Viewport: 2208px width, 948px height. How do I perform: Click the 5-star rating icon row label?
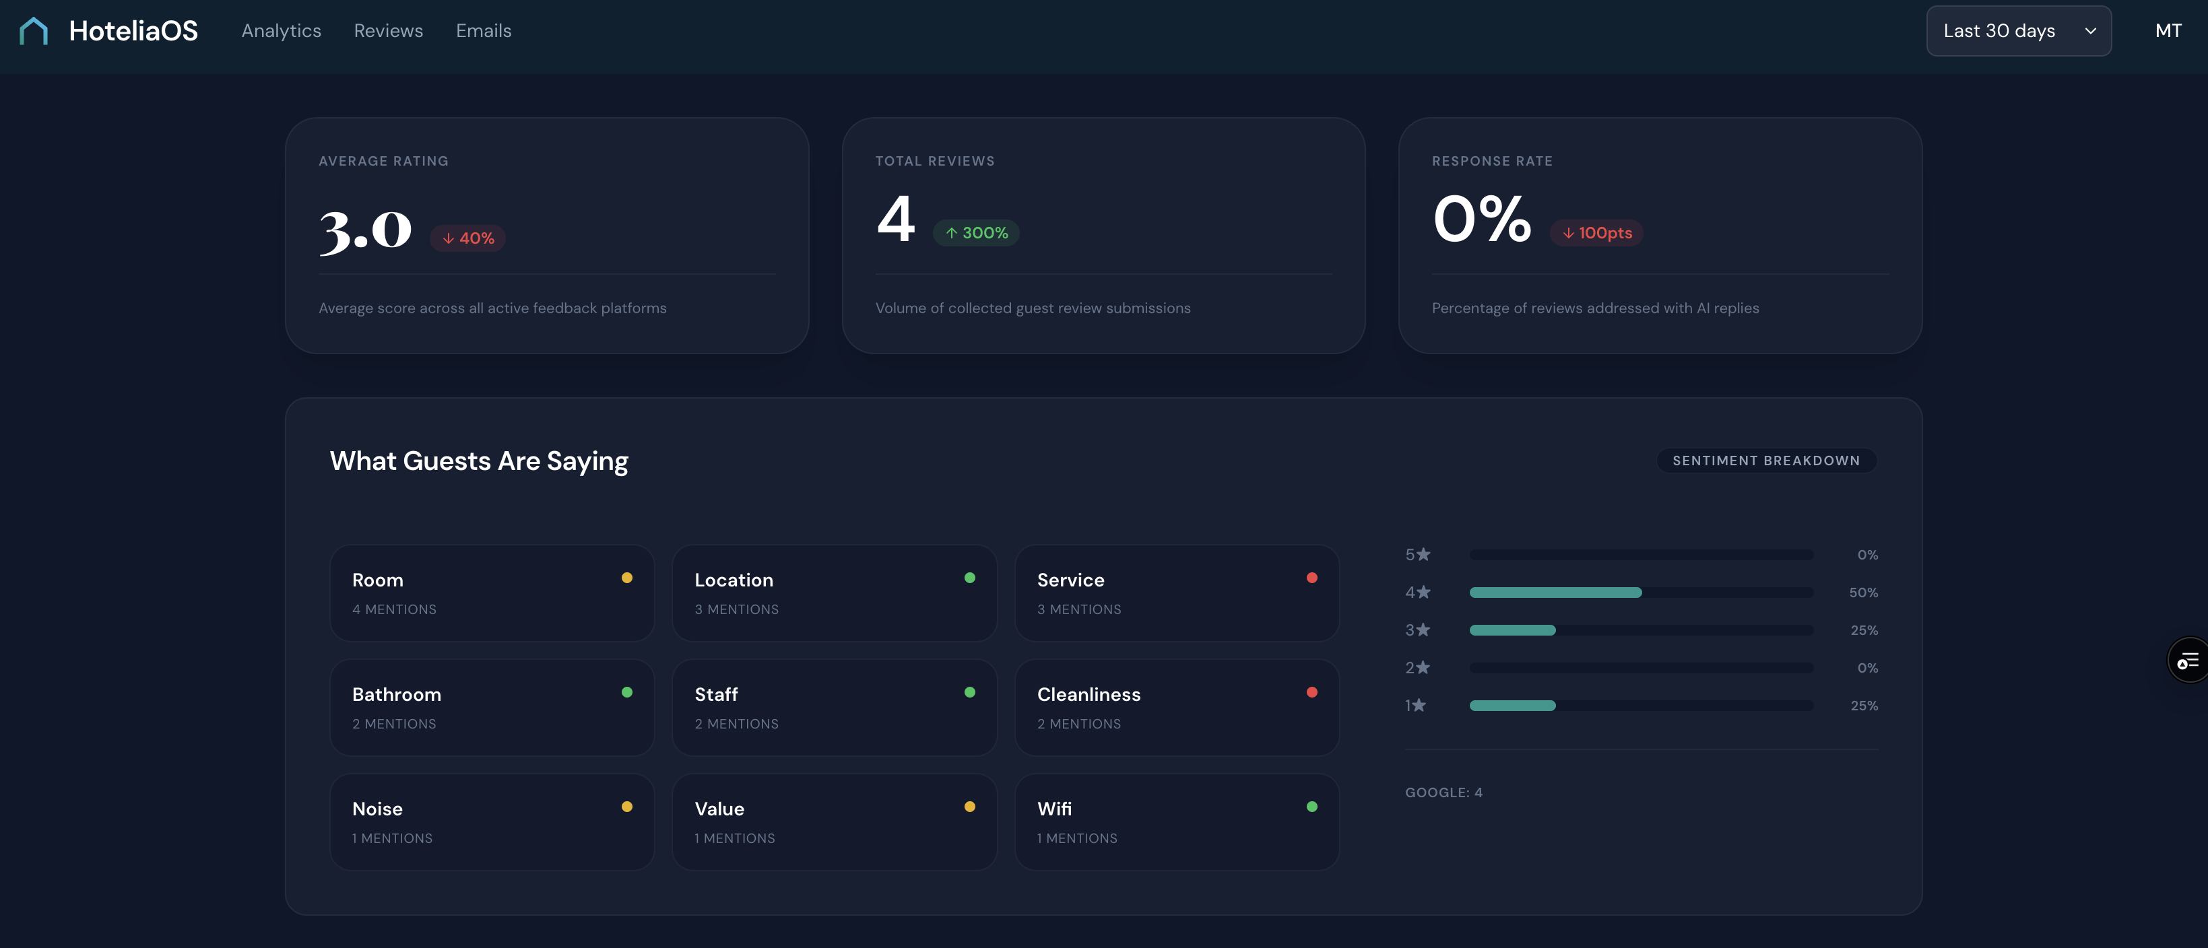click(x=1418, y=555)
